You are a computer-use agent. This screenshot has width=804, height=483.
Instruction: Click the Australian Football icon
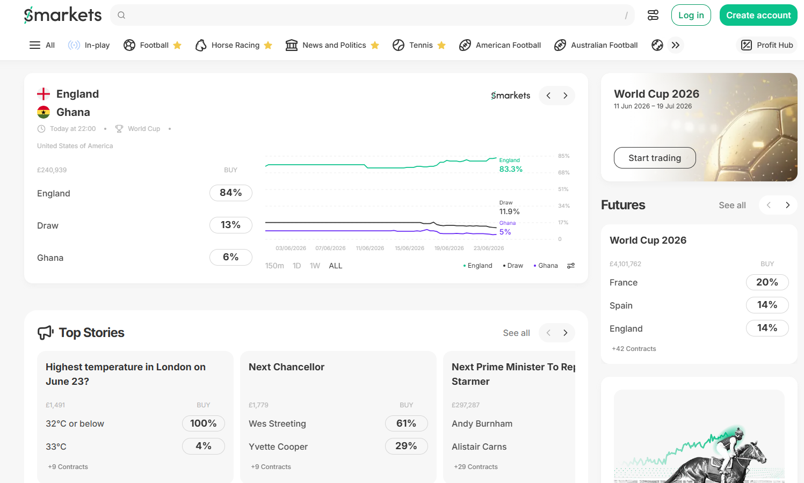[x=560, y=45]
